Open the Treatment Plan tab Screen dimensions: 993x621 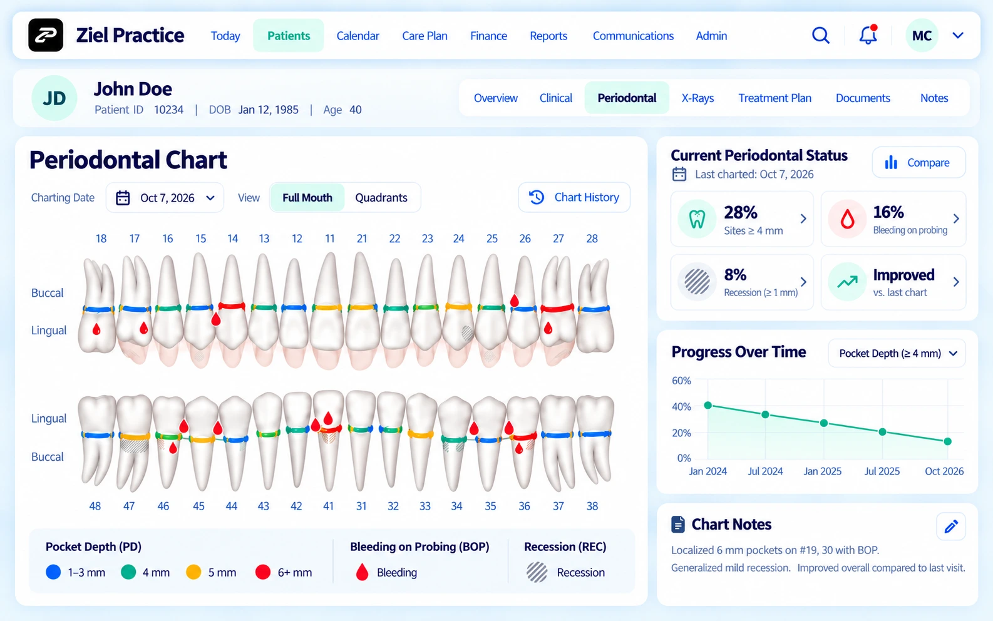click(x=774, y=98)
